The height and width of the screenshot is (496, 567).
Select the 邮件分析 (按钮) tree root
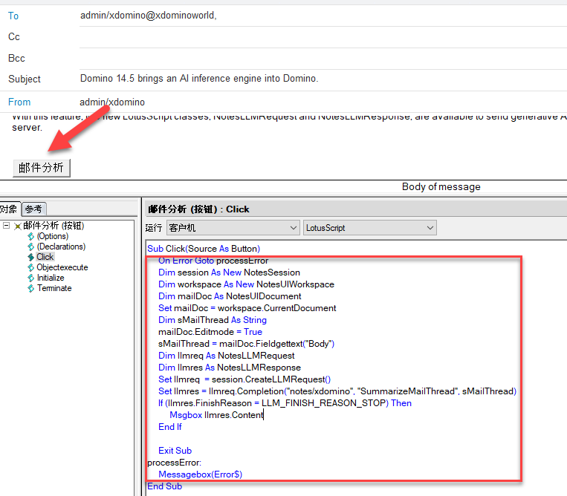click(x=54, y=226)
